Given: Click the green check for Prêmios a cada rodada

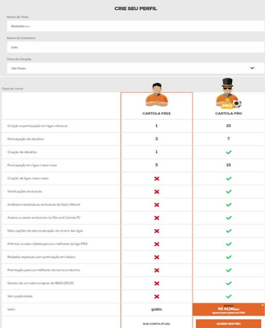Looking at the screenshot, I should pyautogui.click(x=229, y=244).
